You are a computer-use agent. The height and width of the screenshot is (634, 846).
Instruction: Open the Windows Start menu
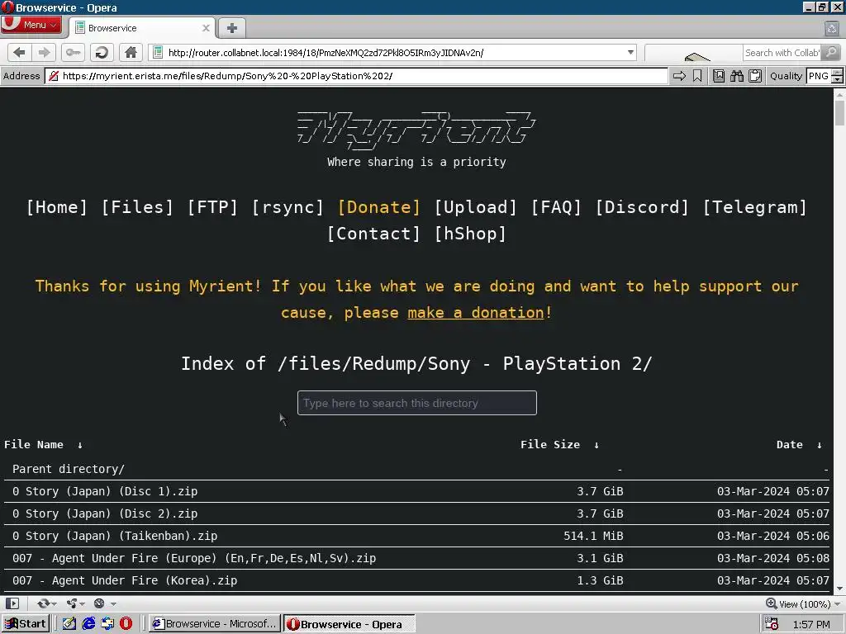[x=26, y=624]
